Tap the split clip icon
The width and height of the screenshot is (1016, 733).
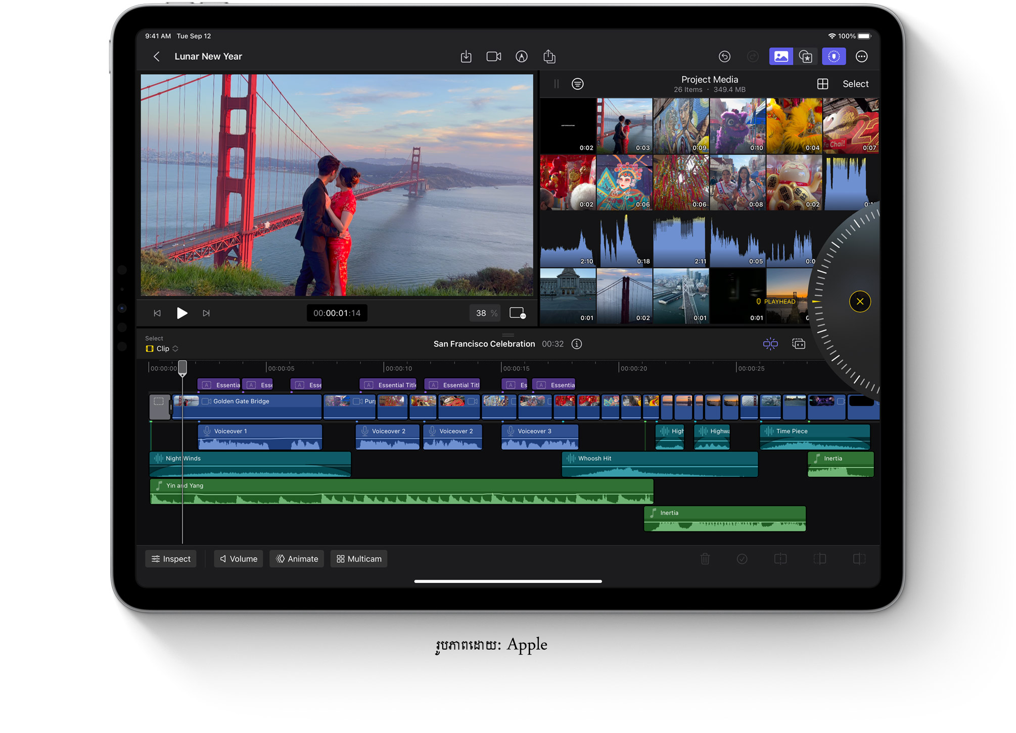click(x=780, y=559)
